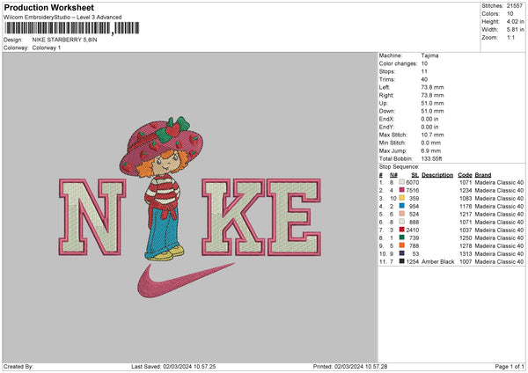528x373 pixels.
Task: Click the Height value "4.02 in"
Action: 515,21
